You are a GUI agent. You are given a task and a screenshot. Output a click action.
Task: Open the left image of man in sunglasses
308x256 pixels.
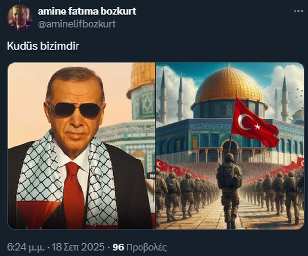81,146
